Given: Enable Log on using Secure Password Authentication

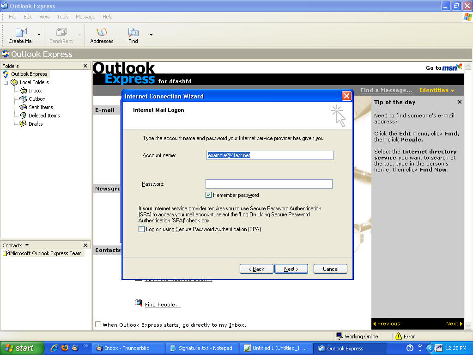Looking at the screenshot, I should 141,229.
